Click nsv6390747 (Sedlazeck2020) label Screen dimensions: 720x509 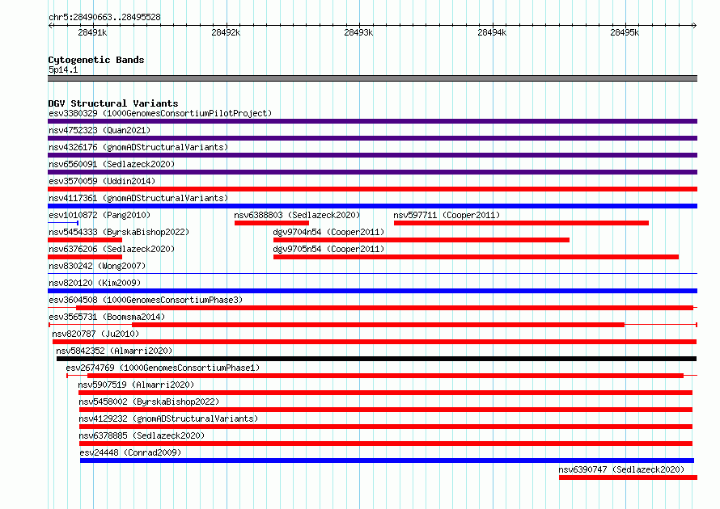(x=621, y=469)
